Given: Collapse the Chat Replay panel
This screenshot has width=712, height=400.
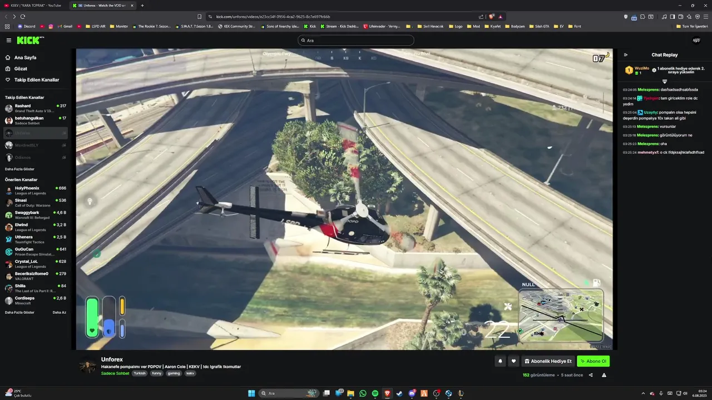Looking at the screenshot, I should pos(626,55).
